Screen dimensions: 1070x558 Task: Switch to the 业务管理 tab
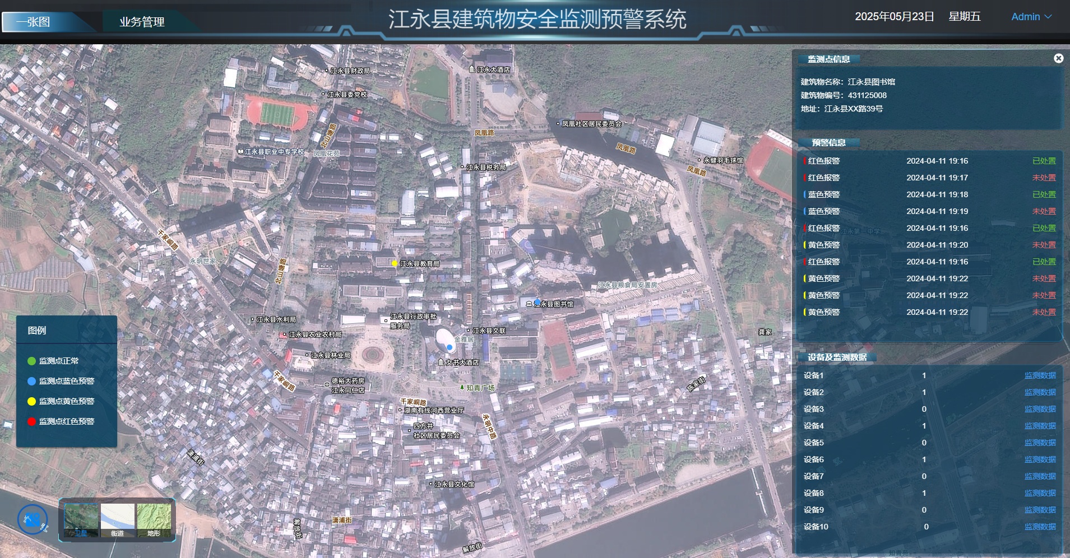[142, 22]
